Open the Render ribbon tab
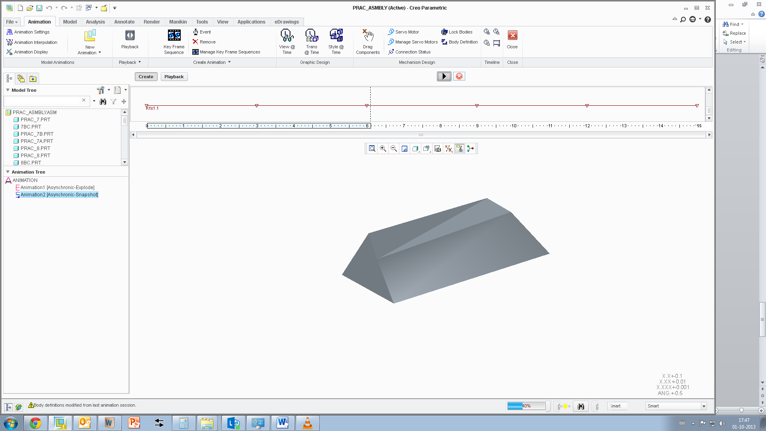This screenshot has height=431, width=766. [152, 22]
